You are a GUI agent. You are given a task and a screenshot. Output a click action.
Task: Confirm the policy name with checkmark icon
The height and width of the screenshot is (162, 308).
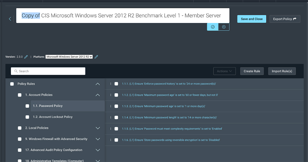[x=213, y=27]
